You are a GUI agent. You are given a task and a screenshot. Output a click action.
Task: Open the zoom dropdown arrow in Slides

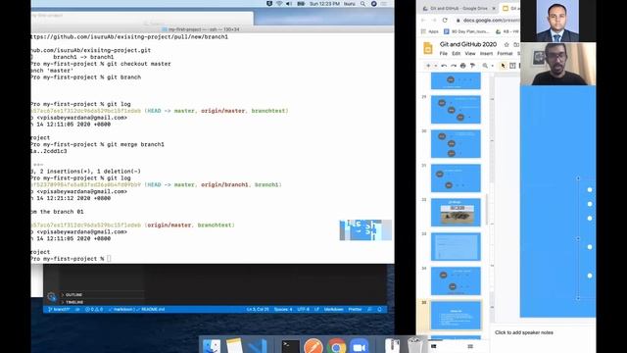pos(492,66)
